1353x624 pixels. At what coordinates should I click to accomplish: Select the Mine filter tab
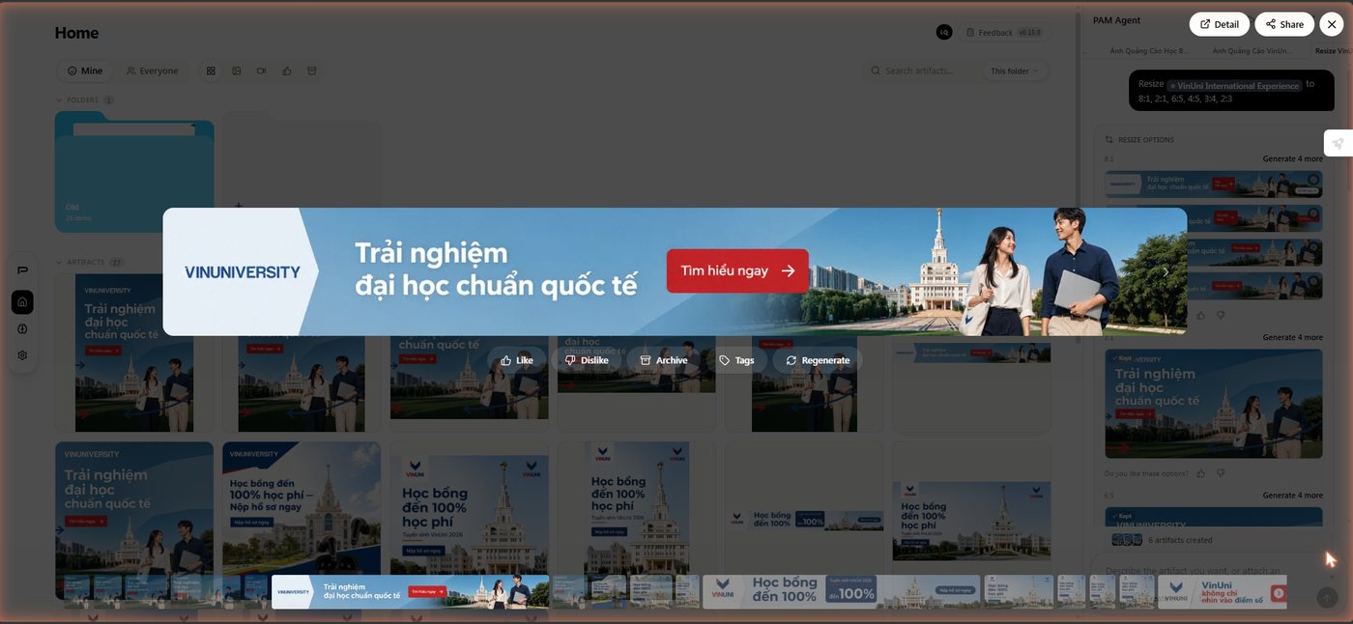coord(84,71)
